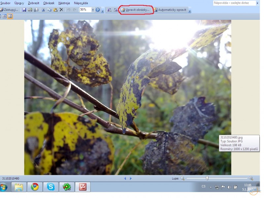Click the power plug tray icon
The width and height of the screenshot is (264, 198).
(236, 187)
